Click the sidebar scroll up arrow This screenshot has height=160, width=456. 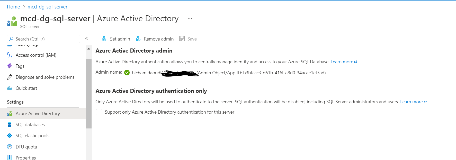[89, 49]
